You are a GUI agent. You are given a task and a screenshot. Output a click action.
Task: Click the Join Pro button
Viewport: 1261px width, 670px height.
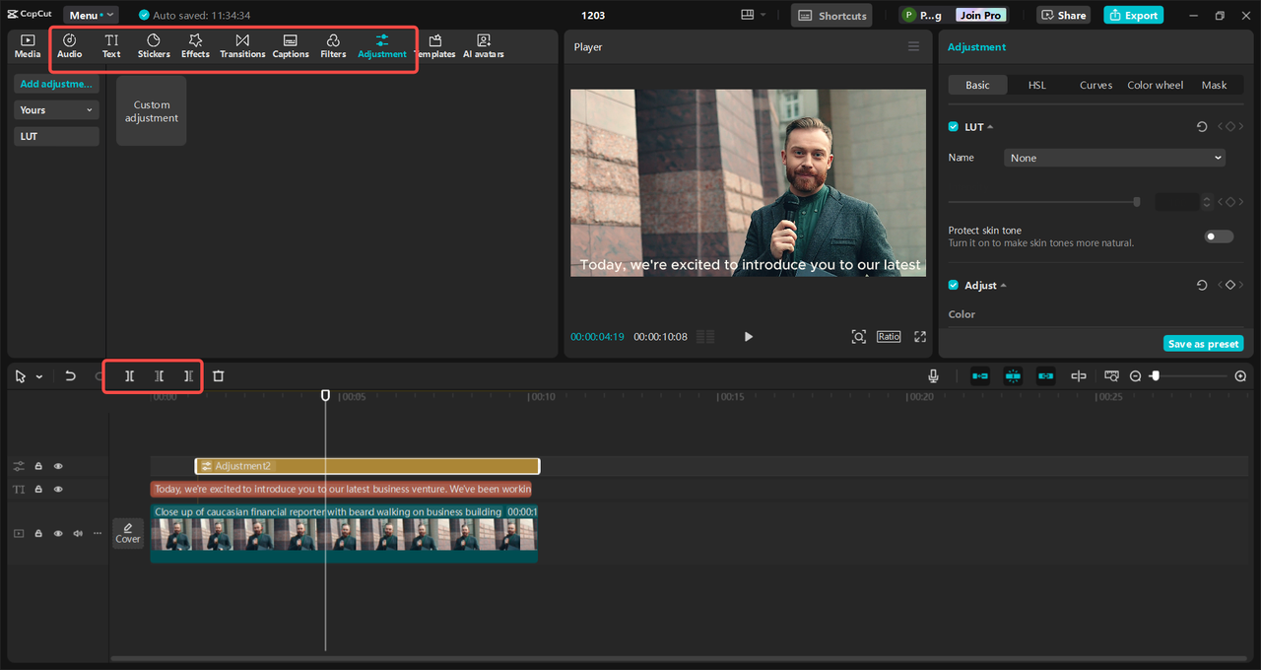(x=981, y=15)
